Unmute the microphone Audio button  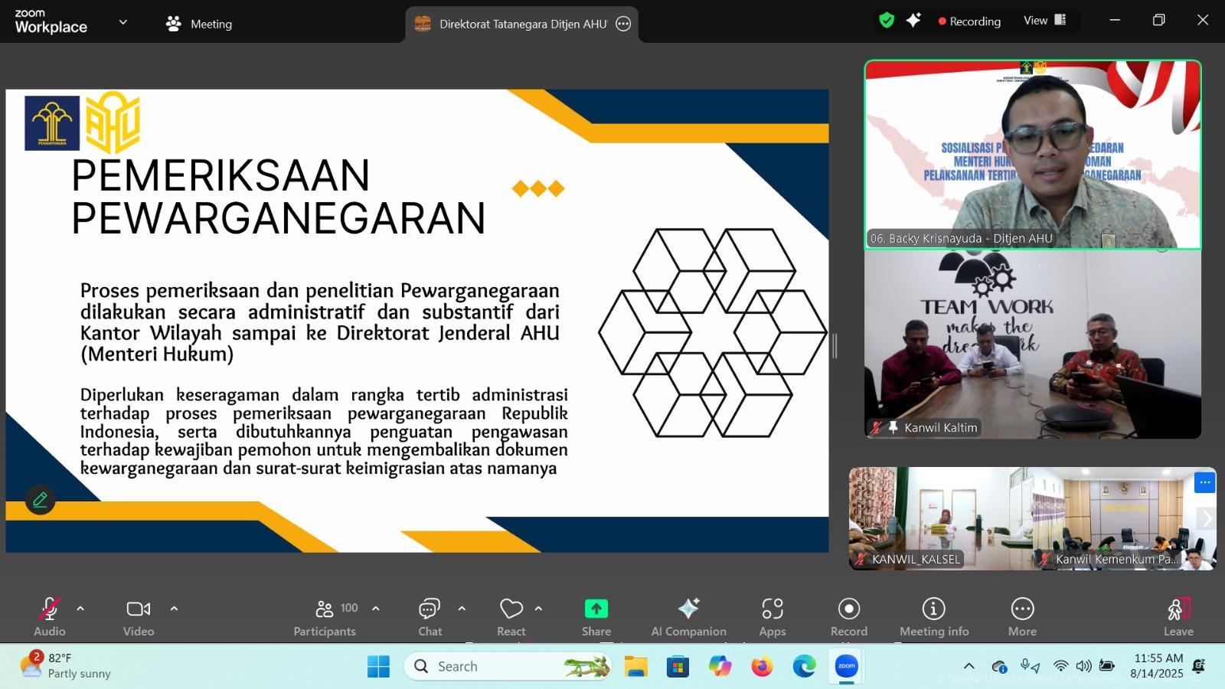pyautogui.click(x=50, y=617)
